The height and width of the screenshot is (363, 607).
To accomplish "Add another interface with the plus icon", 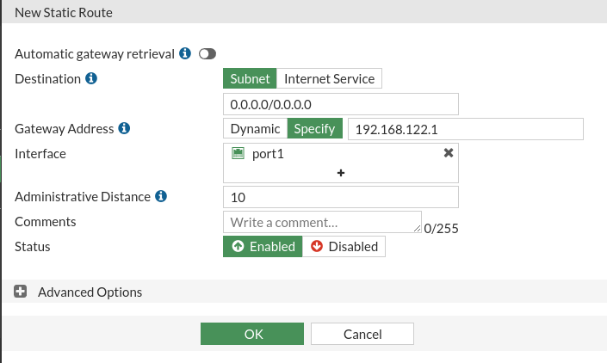I will click(341, 173).
